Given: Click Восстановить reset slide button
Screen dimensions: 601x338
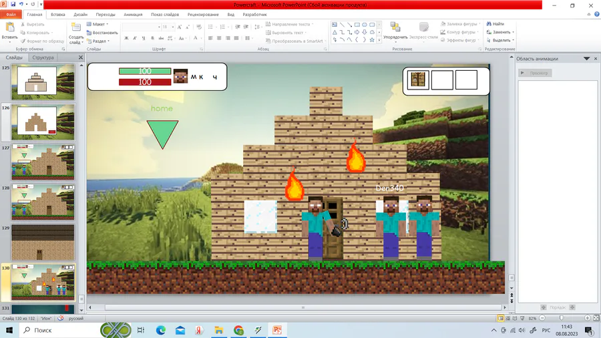Looking at the screenshot, I should (102, 33).
